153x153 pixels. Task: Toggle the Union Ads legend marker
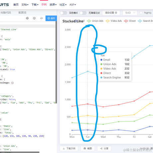pos(89,21)
